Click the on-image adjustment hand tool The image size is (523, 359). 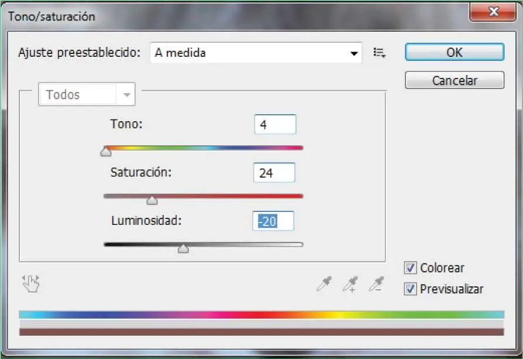click(x=30, y=283)
